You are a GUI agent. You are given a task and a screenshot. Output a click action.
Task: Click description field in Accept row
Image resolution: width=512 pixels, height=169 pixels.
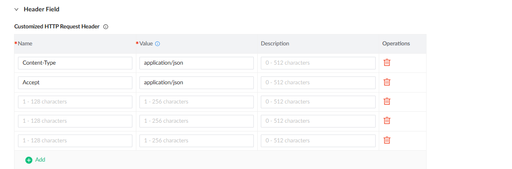[318, 83]
